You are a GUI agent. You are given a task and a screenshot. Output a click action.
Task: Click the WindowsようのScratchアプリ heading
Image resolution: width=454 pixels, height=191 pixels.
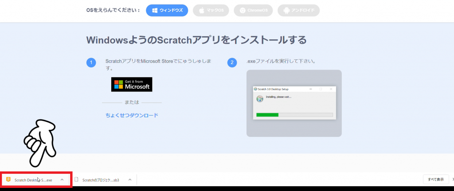(x=196, y=40)
